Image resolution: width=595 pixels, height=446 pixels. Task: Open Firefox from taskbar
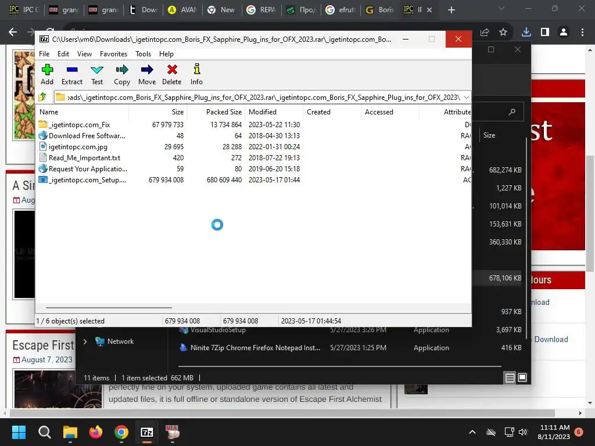(96, 432)
